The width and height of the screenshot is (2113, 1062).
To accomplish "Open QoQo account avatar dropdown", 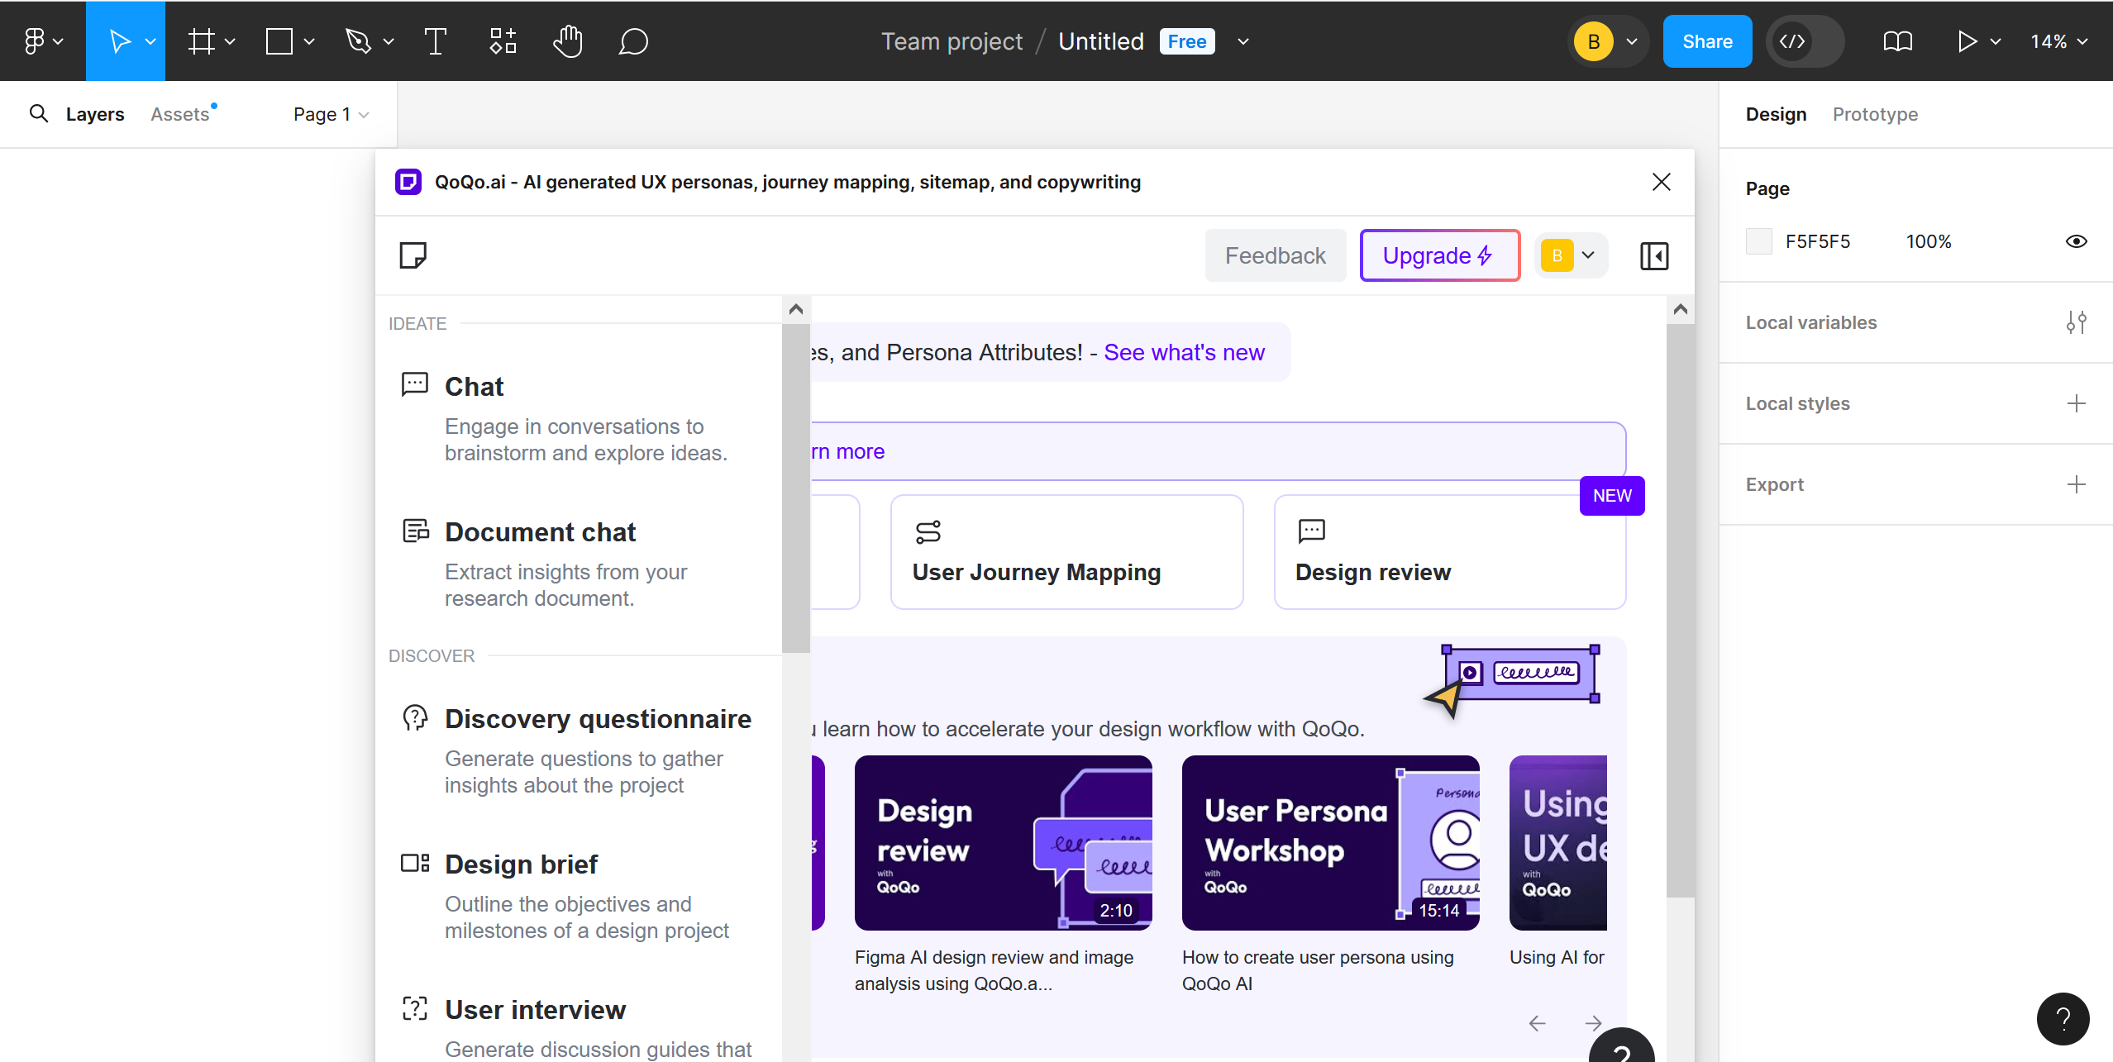I will click(1571, 255).
